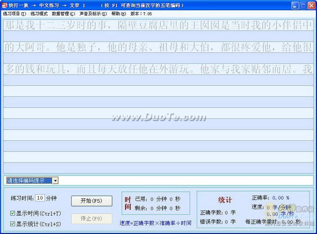This screenshot has width=317, height=234.
Task: Minimize the typing practice window
Action: coord(295,6)
